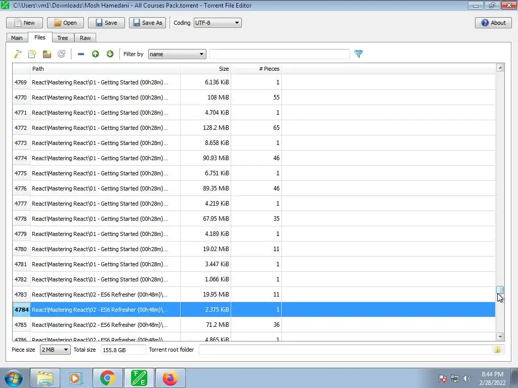Viewport: 518px width, 388px height.
Task: Select file row 4779
Action: [x=254, y=234]
